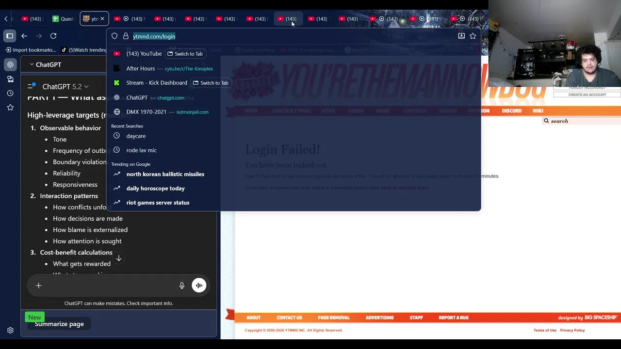Viewport: 621px width, 349px height.
Task: Open the bookmarks star in the sidebar
Action: click(10, 107)
